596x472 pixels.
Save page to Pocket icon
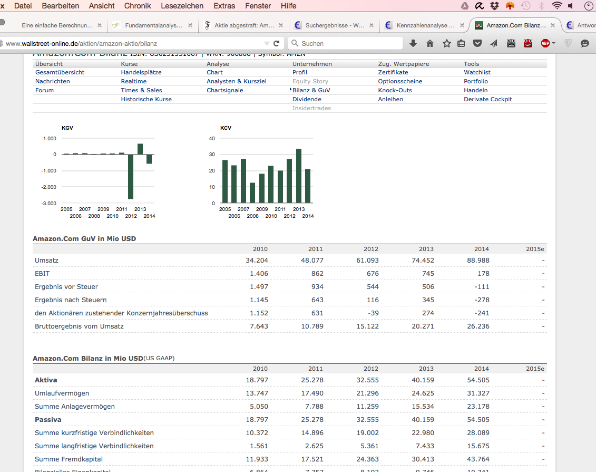click(x=478, y=44)
